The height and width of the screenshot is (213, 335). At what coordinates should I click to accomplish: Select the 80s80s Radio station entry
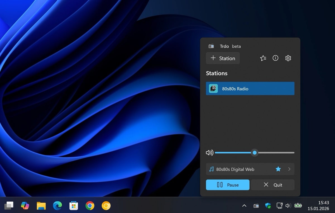[x=250, y=88]
